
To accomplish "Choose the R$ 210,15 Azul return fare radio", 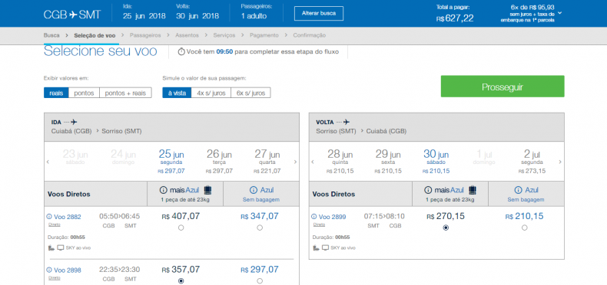I will click(x=525, y=228).
